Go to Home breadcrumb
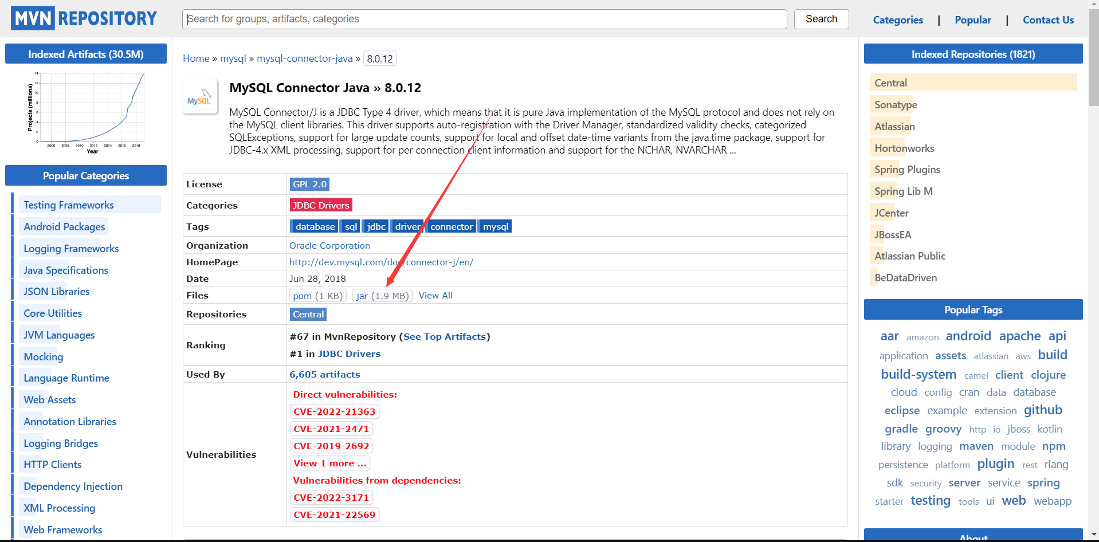Viewport: 1099px width, 542px height. point(196,58)
